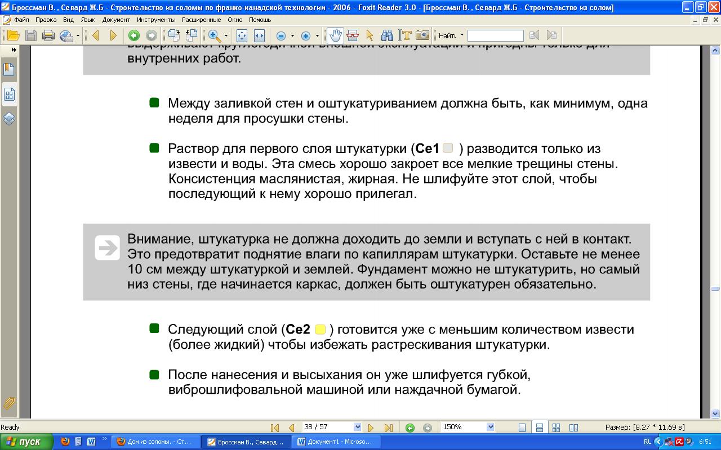This screenshot has width=721, height=450.
Task: Go to the next page in the top toolbar
Action: click(113, 35)
